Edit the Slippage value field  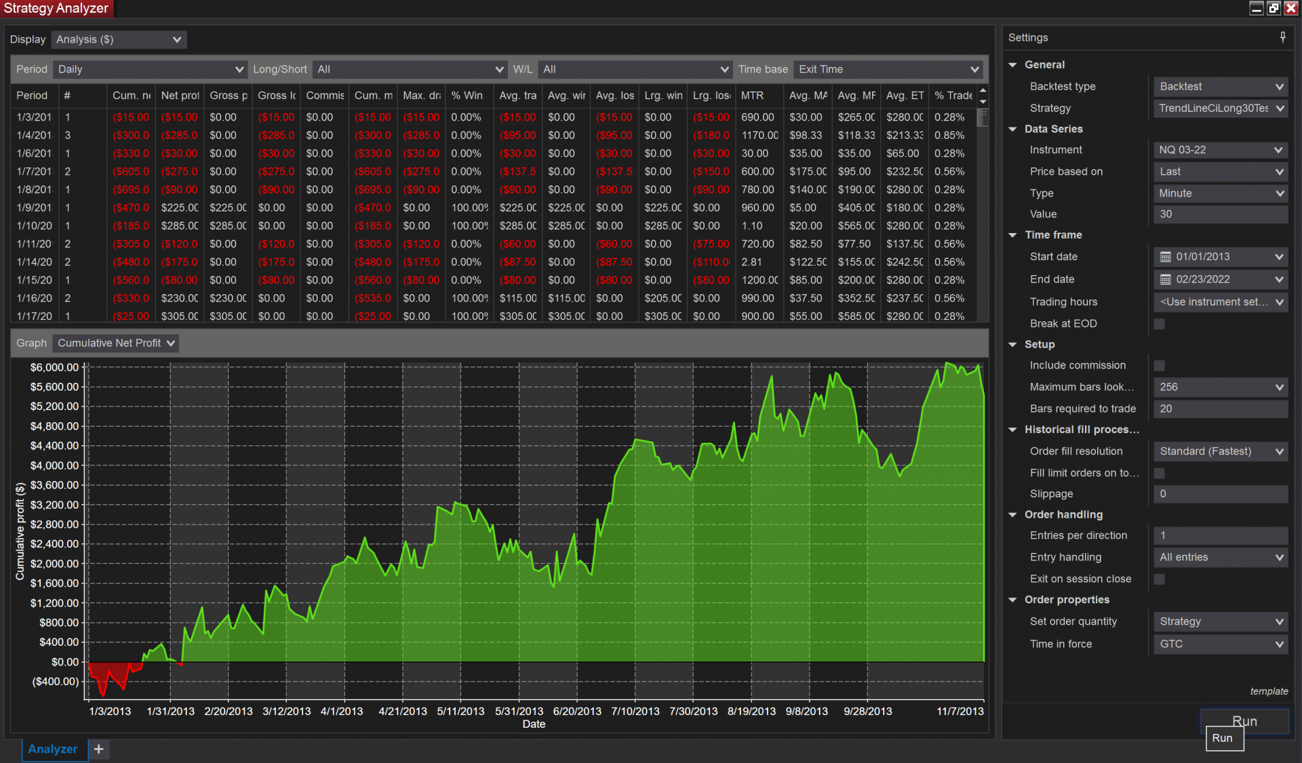(1219, 494)
